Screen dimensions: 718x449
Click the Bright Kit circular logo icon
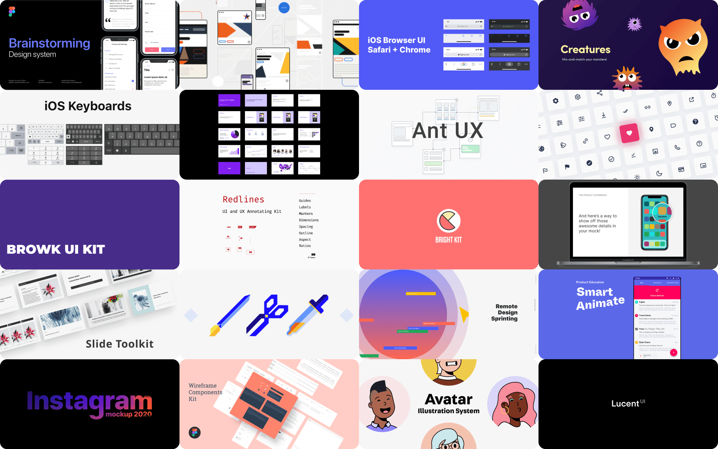449,217
